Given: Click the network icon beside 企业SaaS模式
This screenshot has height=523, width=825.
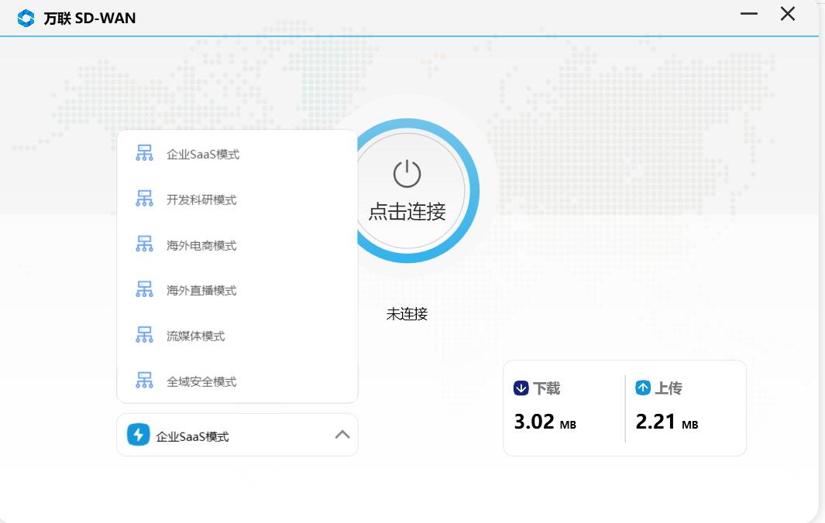Looking at the screenshot, I should click(144, 153).
